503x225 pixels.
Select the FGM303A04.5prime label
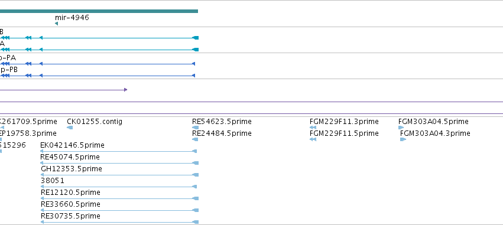click(x=433, y=122)
